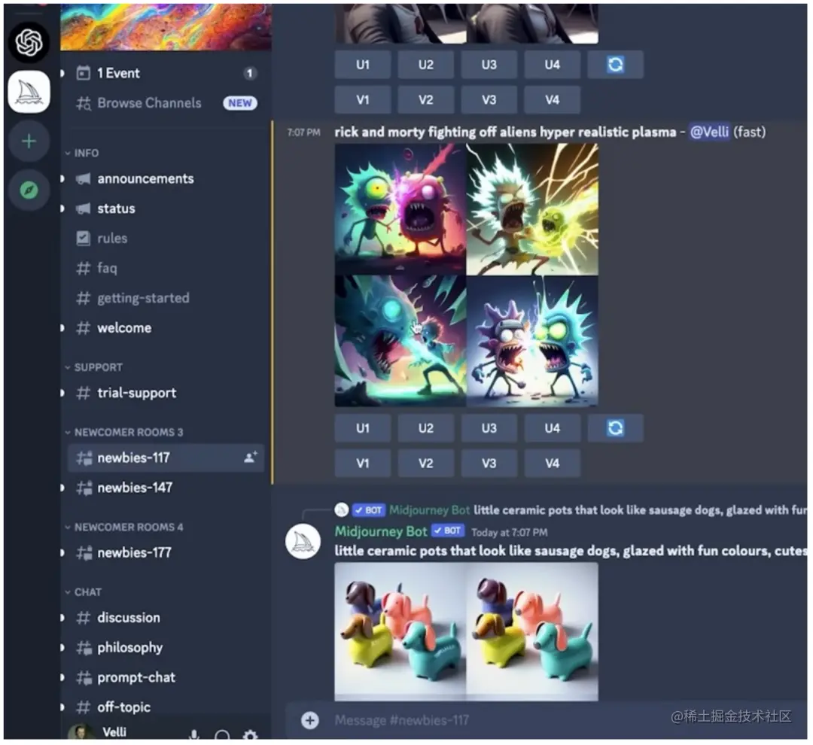Click Velli username in user panel
Viewport: 813px width, 745px height.
point(114,731)
